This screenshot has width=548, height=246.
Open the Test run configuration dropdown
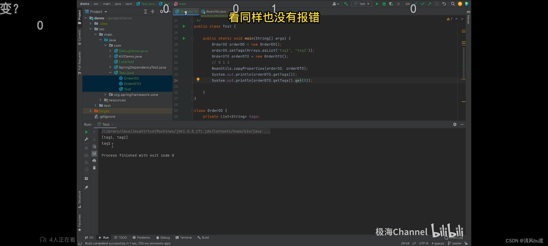[x=362, y=4]
